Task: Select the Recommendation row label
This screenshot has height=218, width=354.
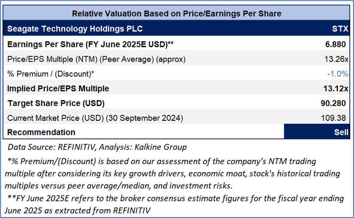Action: [x=41, y=132]
